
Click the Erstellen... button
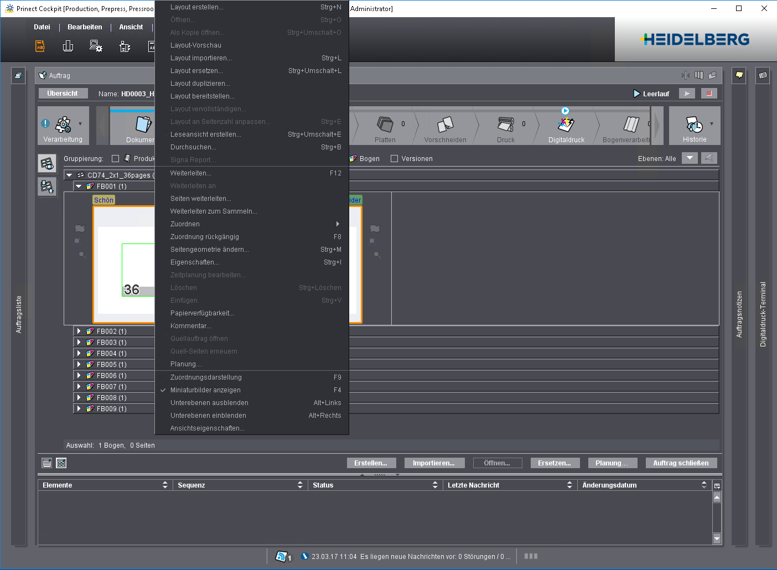[x=371, y=463]
